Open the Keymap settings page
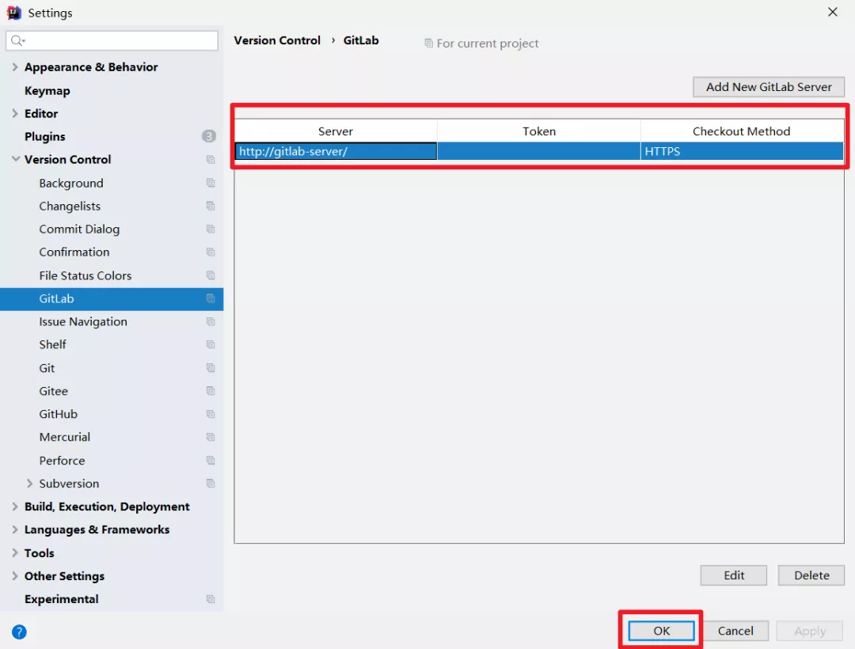This screenshot has height=649, width=855. [47, 91]
